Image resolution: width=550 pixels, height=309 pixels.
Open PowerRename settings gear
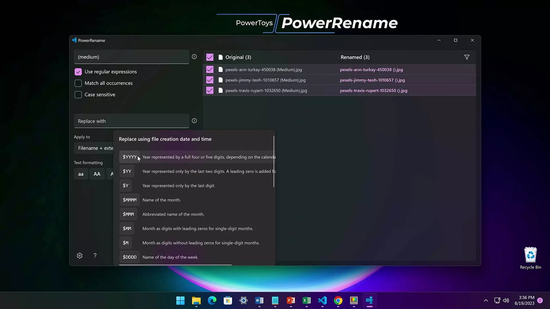[80, 255]
